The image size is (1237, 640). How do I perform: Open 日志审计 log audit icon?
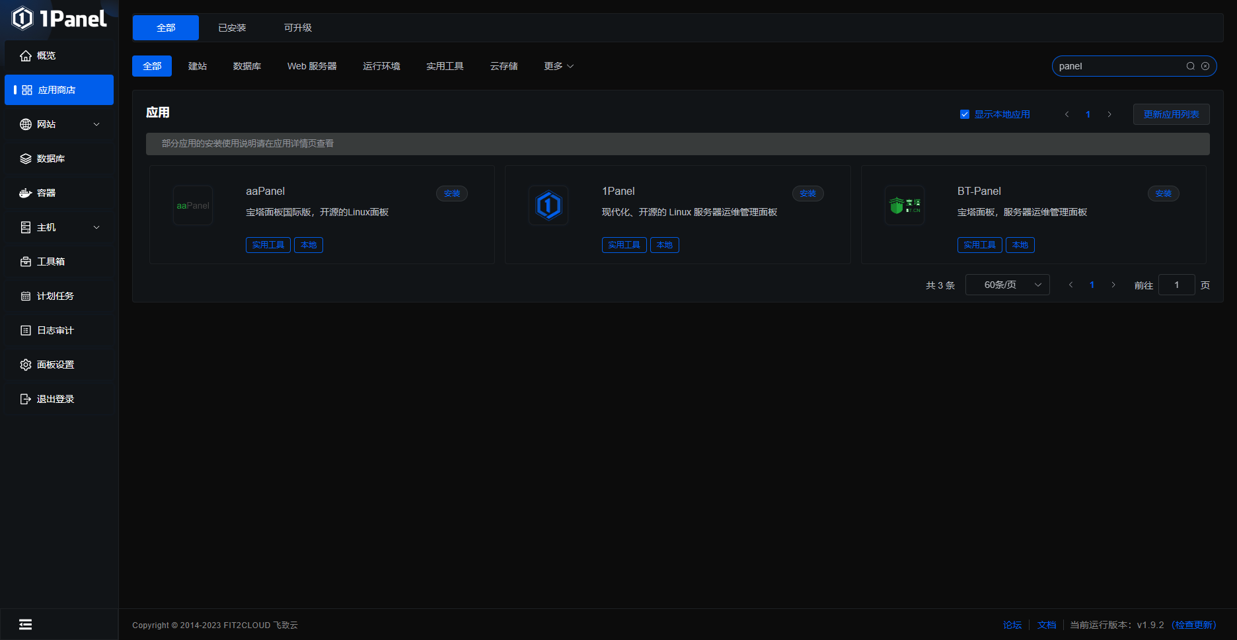pyautogui.click(x=26, y=330)
